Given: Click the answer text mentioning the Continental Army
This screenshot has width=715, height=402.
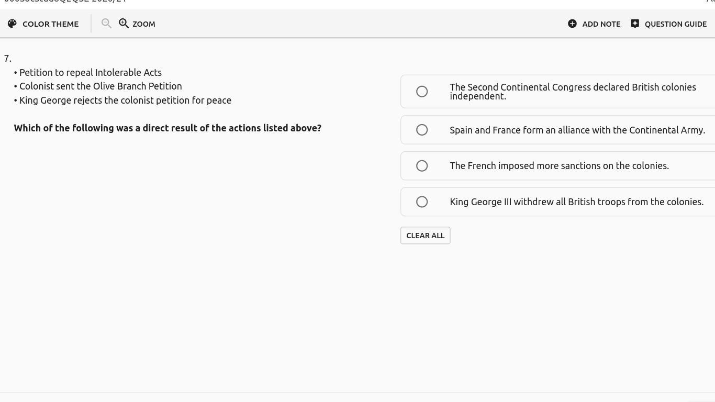Looking at the screenshot, I should coord(577,130).
